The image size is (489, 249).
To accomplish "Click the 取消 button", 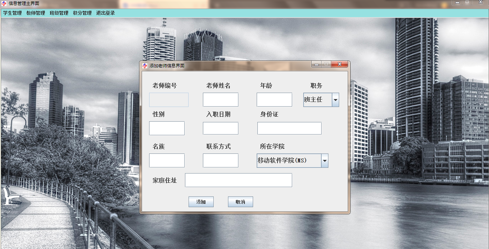I will 241,202.
